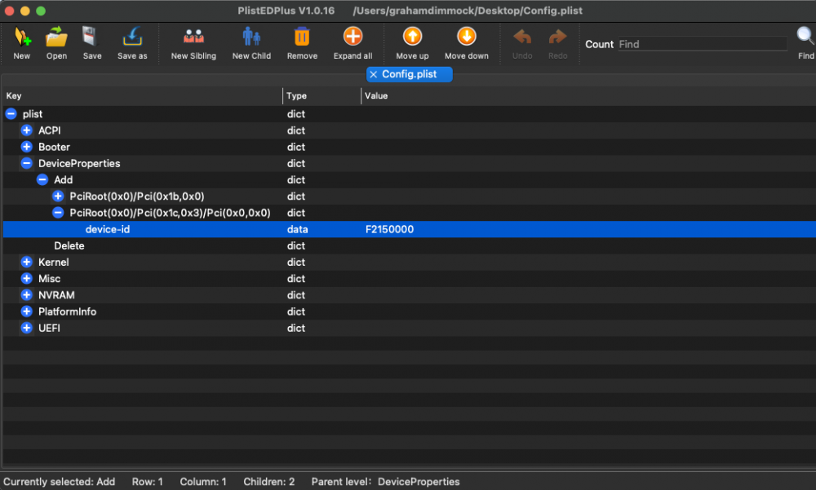Screen dimensions: 816x490
Task: Click the Count label in toolbar
Action: point(600,44)
